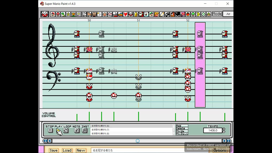
Task: Select the Heart instrument icon
Action: [x=126, y=14]
